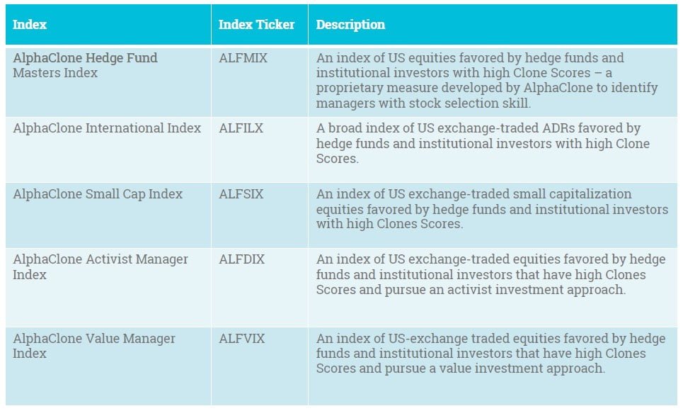Select AlphaClone Value Manager Index name
The height and width of the screenshot is (411, 683).
[94, 346]
